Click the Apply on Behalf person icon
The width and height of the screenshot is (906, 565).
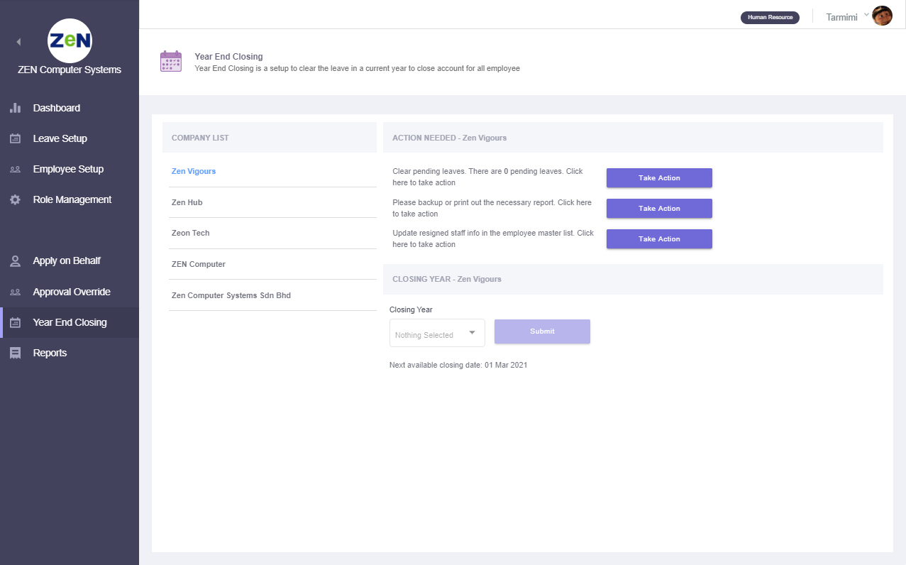(x=15, y=260)
